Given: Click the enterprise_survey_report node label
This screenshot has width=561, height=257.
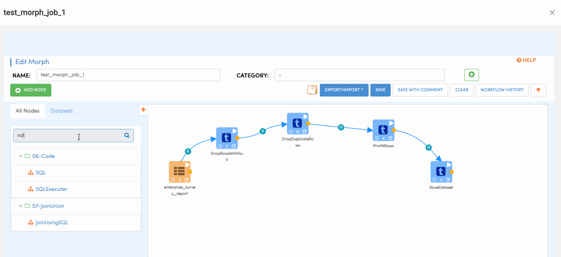Looking at the screenshot, I should (180, 190).
